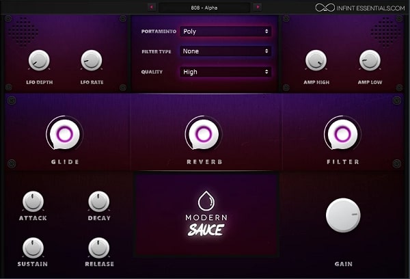
Task: Open the Quality dropdown set to High
Action: [x=225, y=72]
